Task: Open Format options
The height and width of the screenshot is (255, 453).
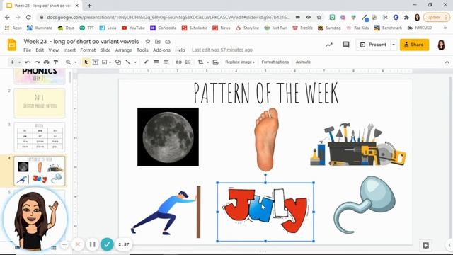Action: click(275, 62)
